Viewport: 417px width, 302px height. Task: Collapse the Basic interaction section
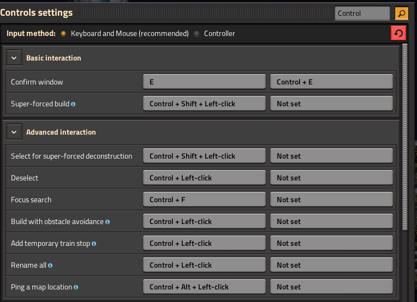tap(14, 58)
